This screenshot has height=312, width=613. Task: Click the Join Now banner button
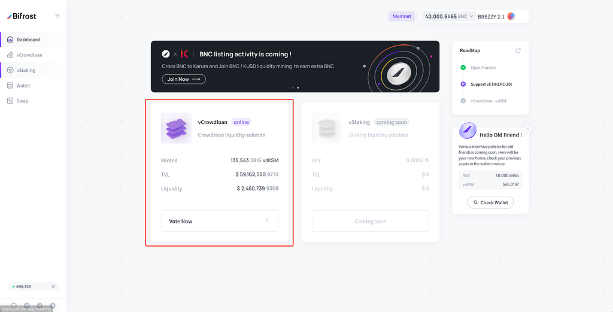click(x=184, y=79)
